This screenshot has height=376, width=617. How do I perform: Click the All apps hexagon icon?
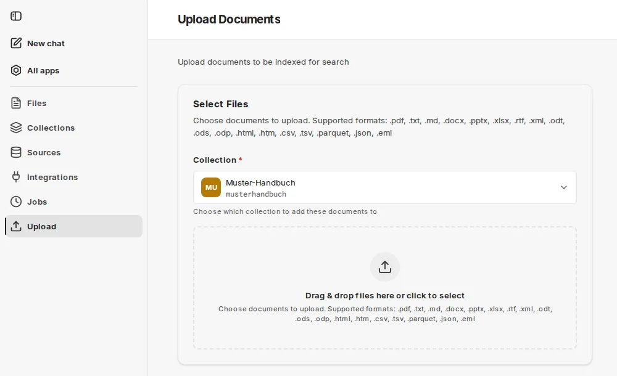pyautogui.click(x=16, y=70)
